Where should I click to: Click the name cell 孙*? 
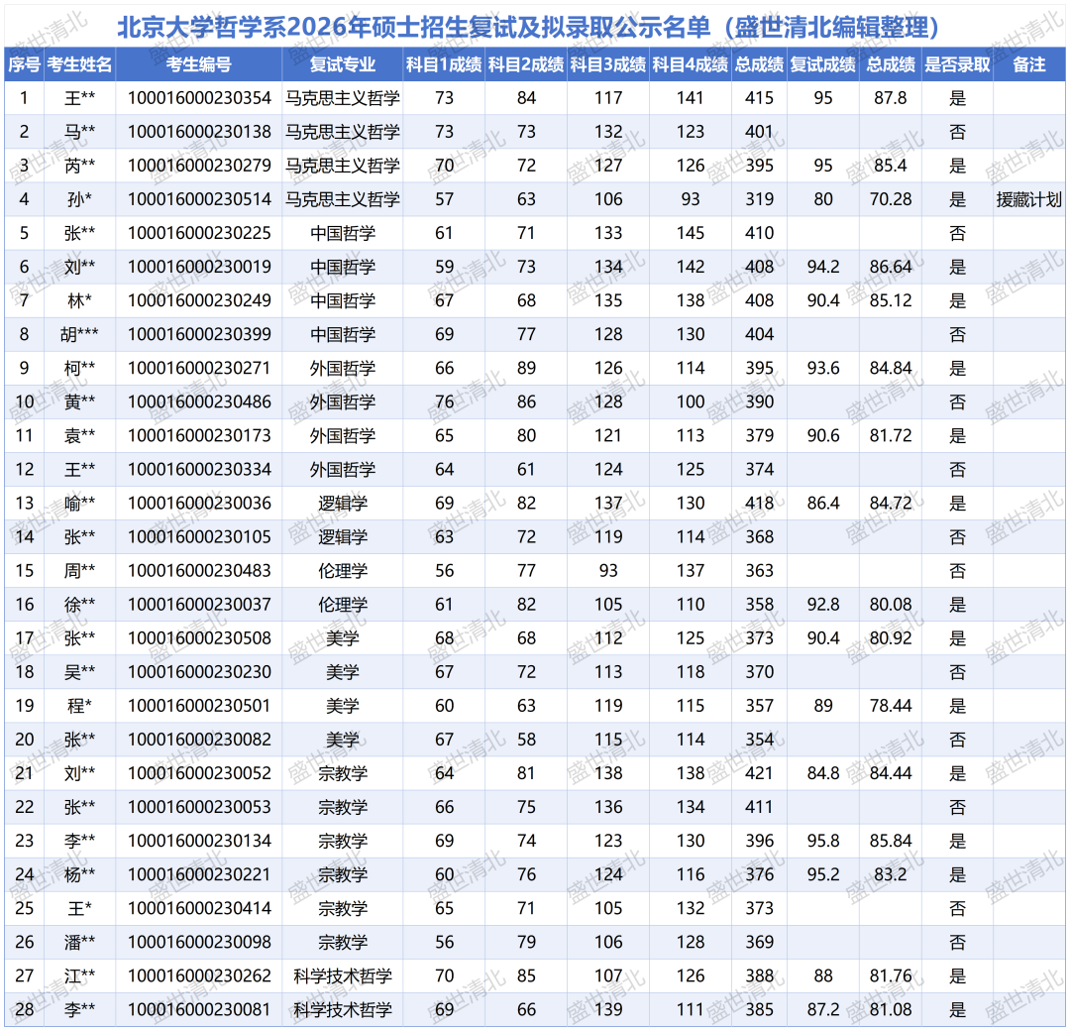click(x=80, y=199)
